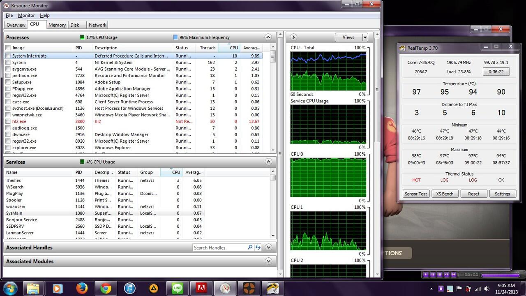Collapse the Processes section
The width and height of the screenshot is (526, 296).
(268, 37)
